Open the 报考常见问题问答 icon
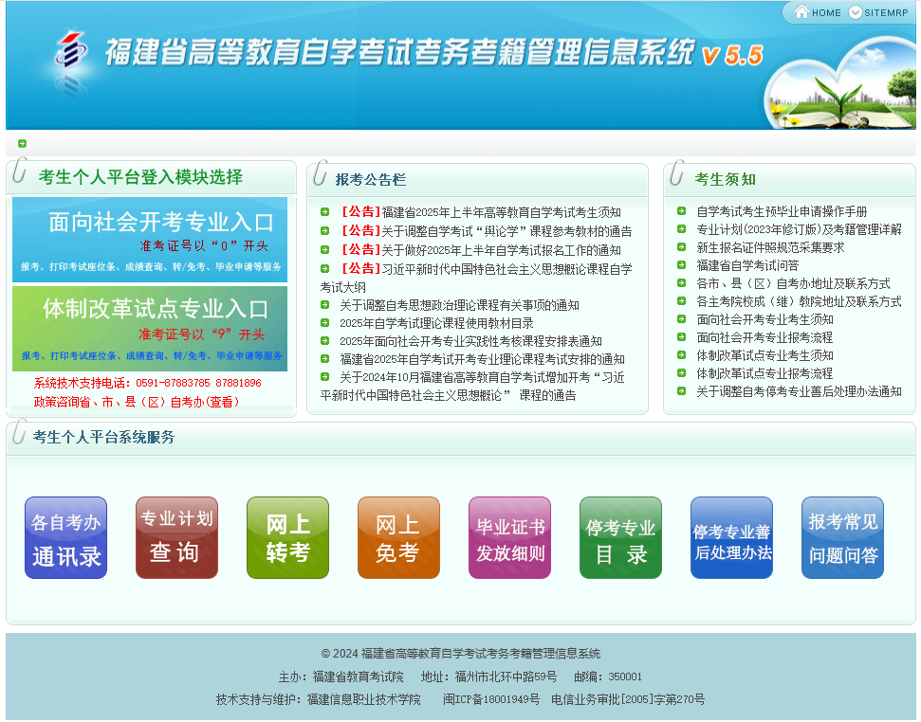This screenshot has width=921, height=722. 842,537
